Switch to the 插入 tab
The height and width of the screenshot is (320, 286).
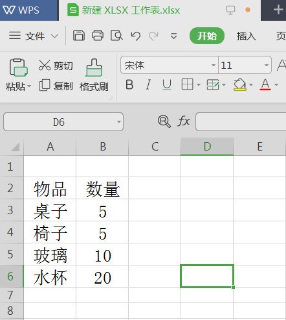247,36
